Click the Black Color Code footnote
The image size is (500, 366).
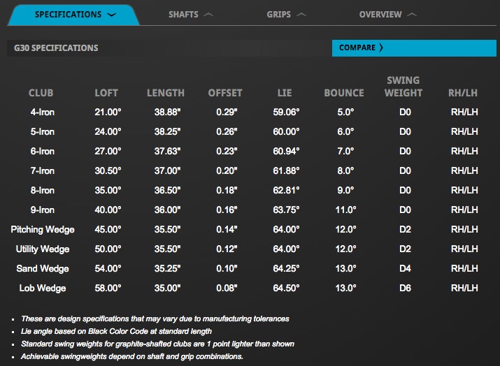(x=116, y=332)
